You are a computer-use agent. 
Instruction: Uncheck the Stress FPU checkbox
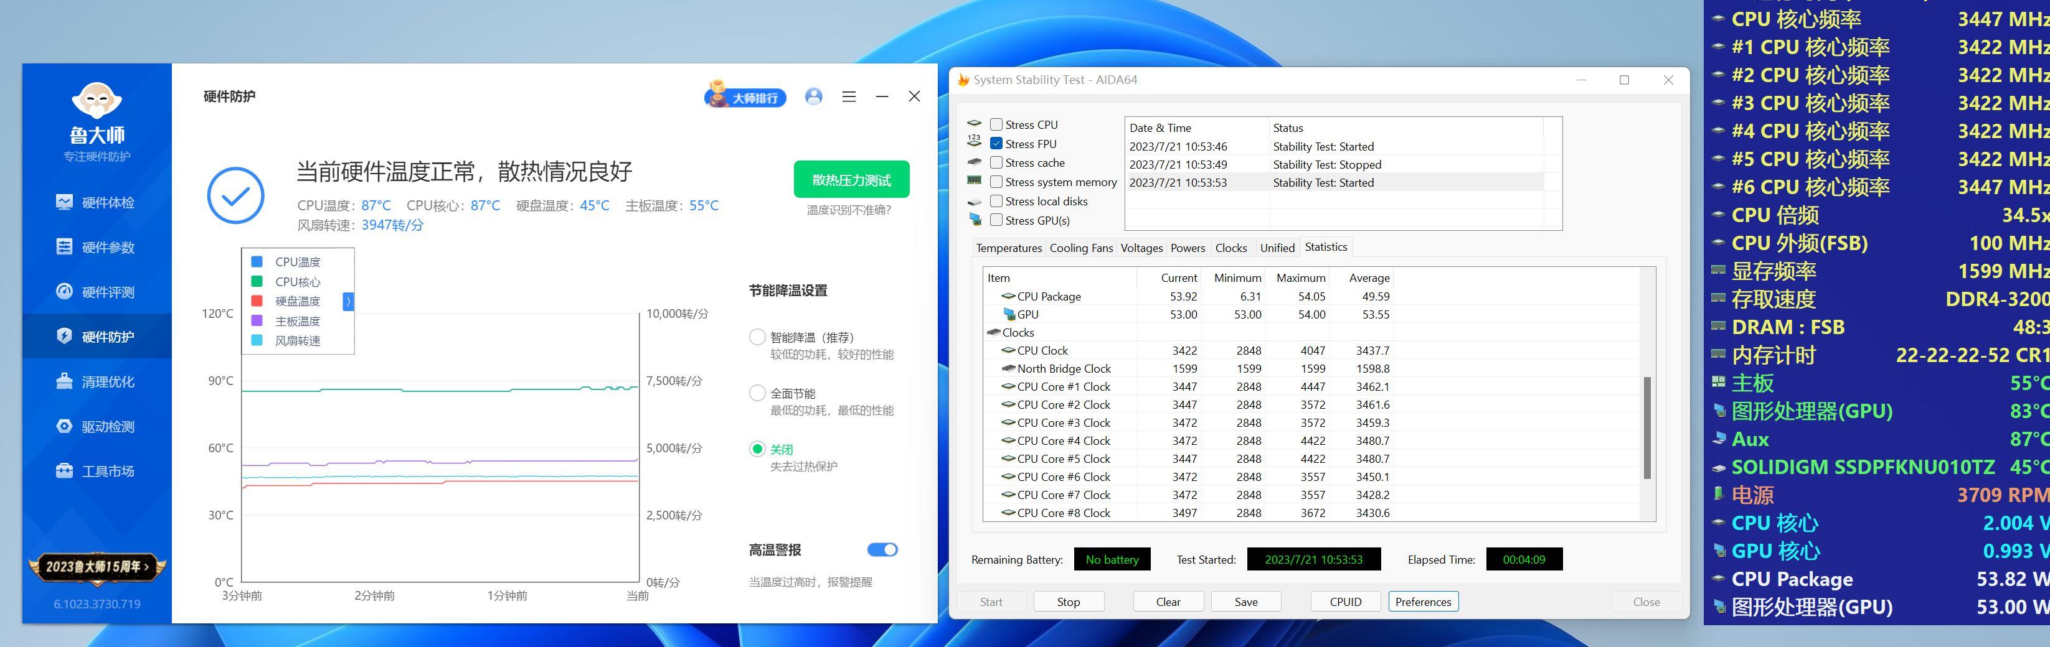pyautogui.click(x=996, y=144)
